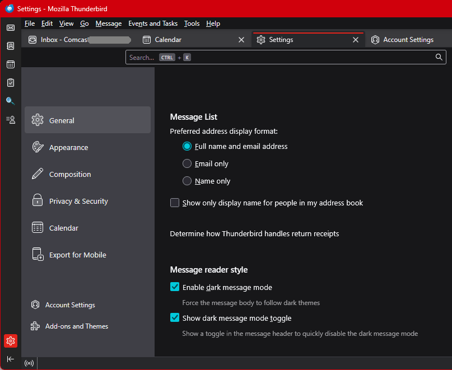Click 'Determine how Thunderbird handles return receipts' text
The image size is (452, 370).
pos(254,234)
